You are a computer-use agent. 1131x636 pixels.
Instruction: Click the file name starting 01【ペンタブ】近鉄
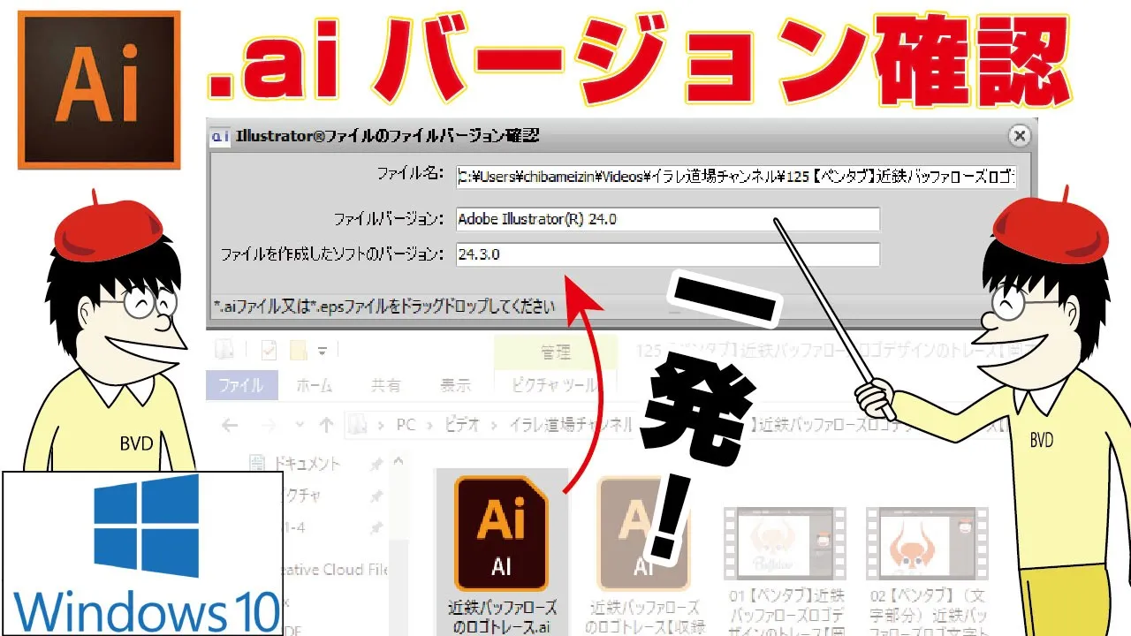(785, 614)
